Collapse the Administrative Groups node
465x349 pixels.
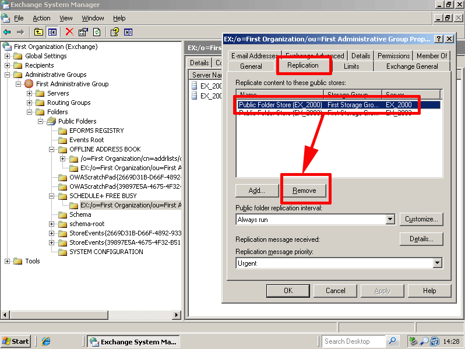[8, 75]
